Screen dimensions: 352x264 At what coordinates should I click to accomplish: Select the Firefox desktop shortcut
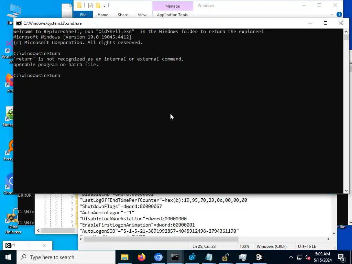tap(9, 83)
